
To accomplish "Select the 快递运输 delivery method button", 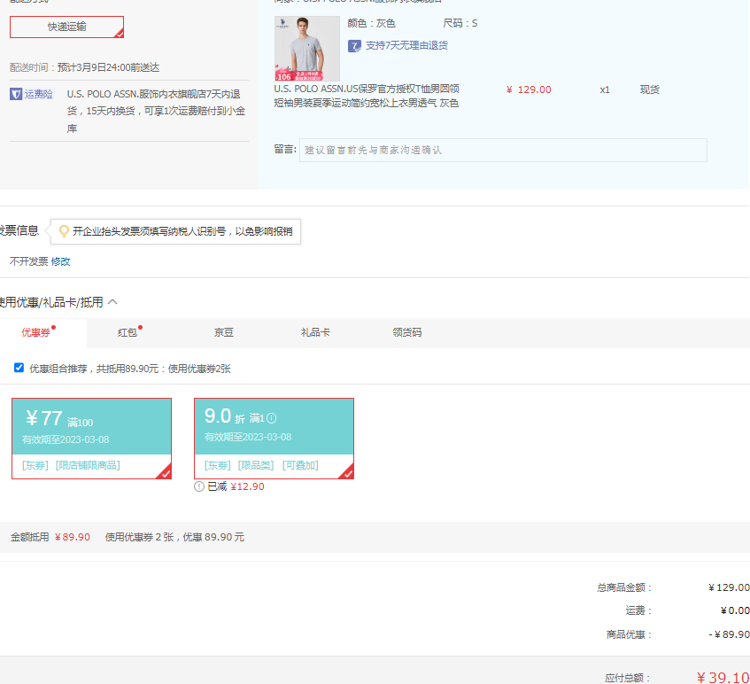I will click(x=66, y=27).
